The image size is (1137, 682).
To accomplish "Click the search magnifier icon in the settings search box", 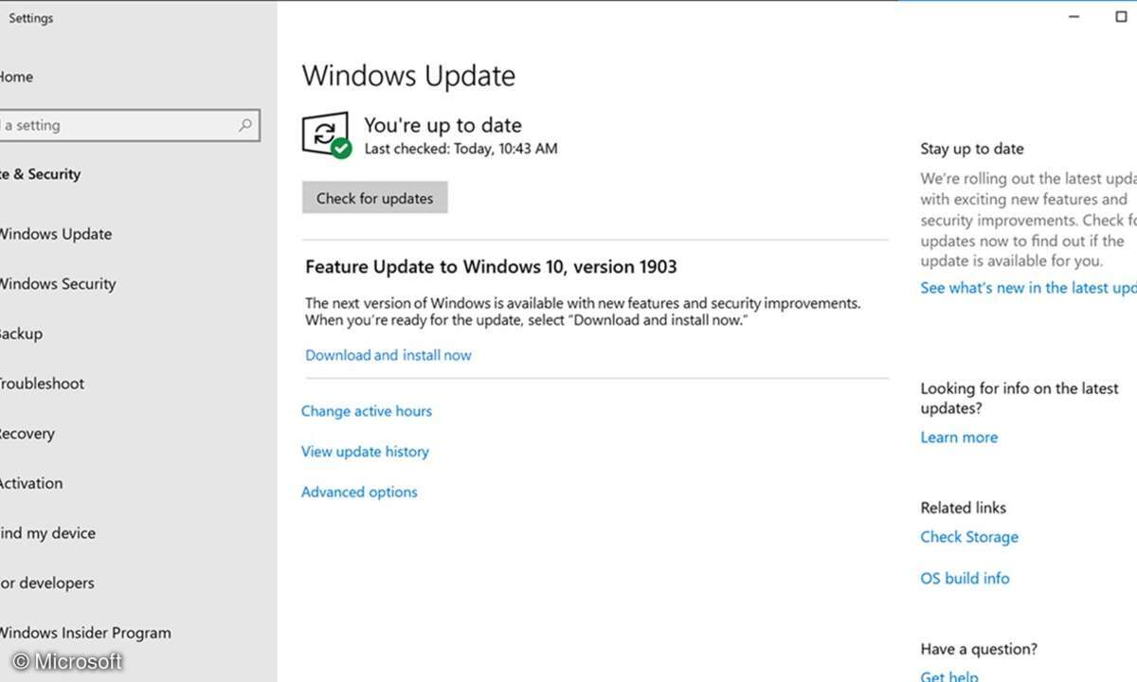I will 245,125.
